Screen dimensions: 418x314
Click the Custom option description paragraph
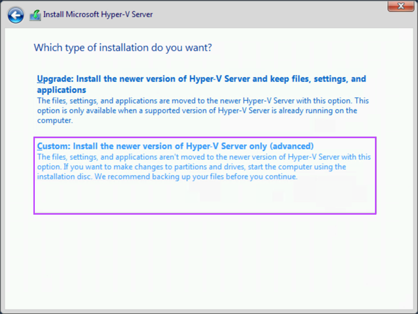point(203,167)
